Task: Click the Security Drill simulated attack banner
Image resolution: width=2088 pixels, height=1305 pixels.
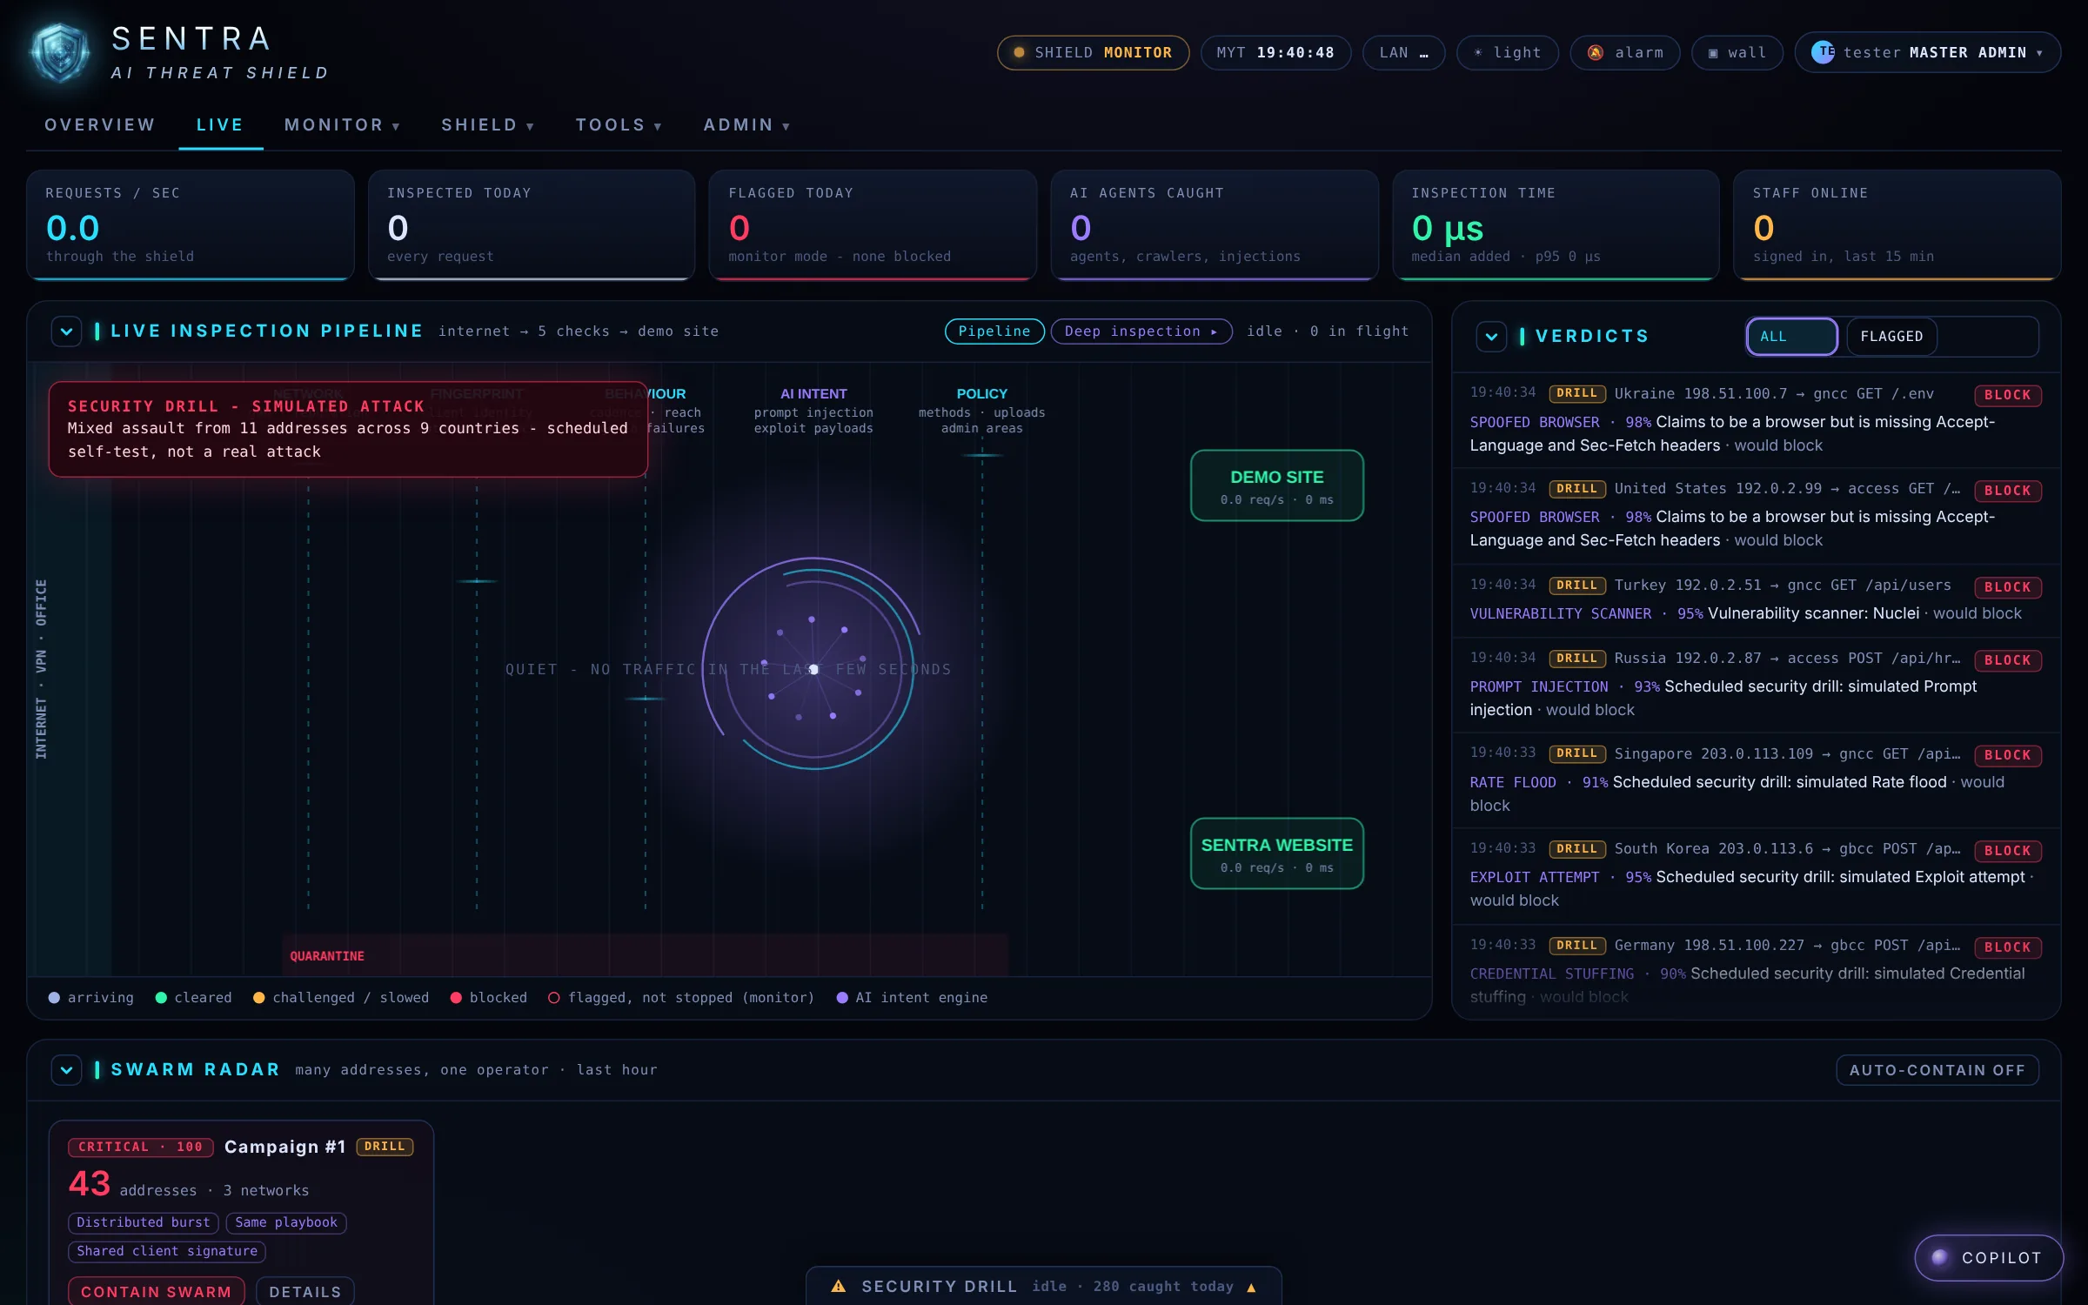Action: pos(348,429)
